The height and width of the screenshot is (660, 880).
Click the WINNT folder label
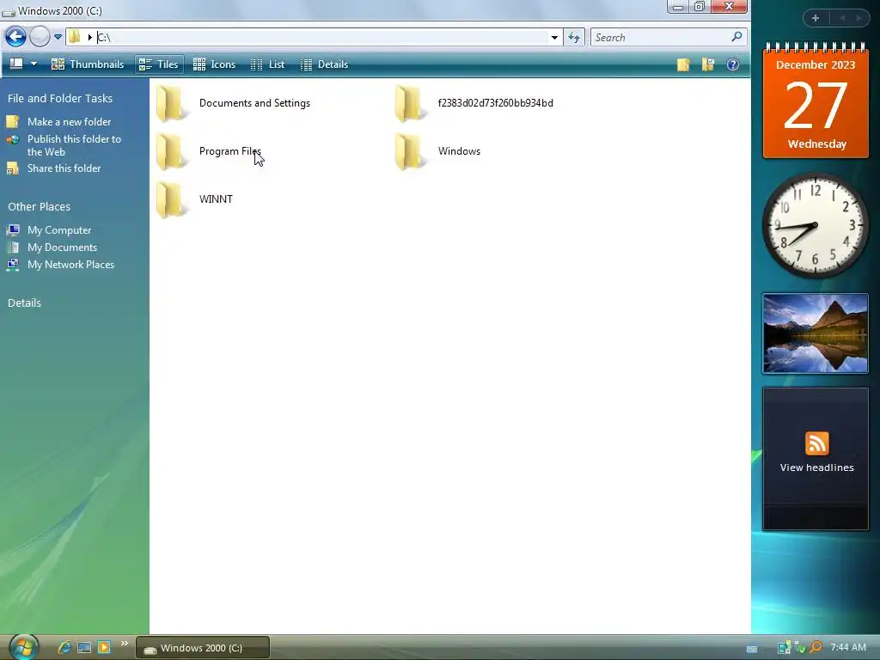click(216, 199)
